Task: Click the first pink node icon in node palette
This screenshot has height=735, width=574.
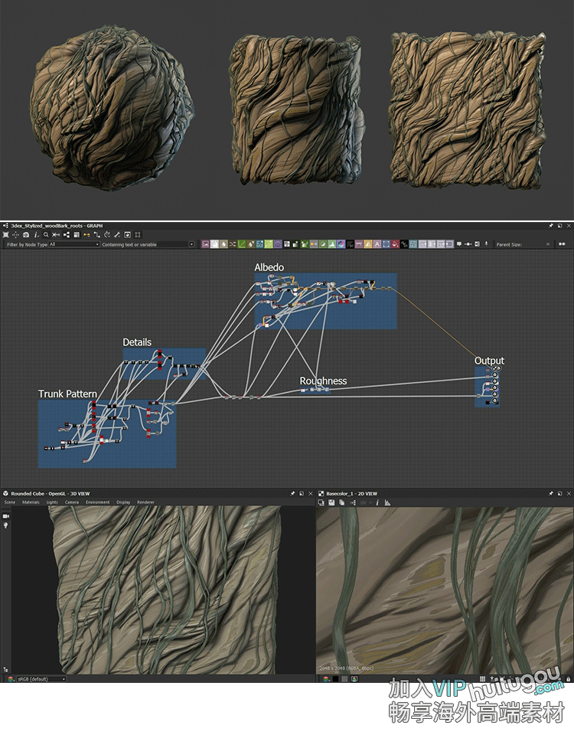Action: tap(205, 244)
